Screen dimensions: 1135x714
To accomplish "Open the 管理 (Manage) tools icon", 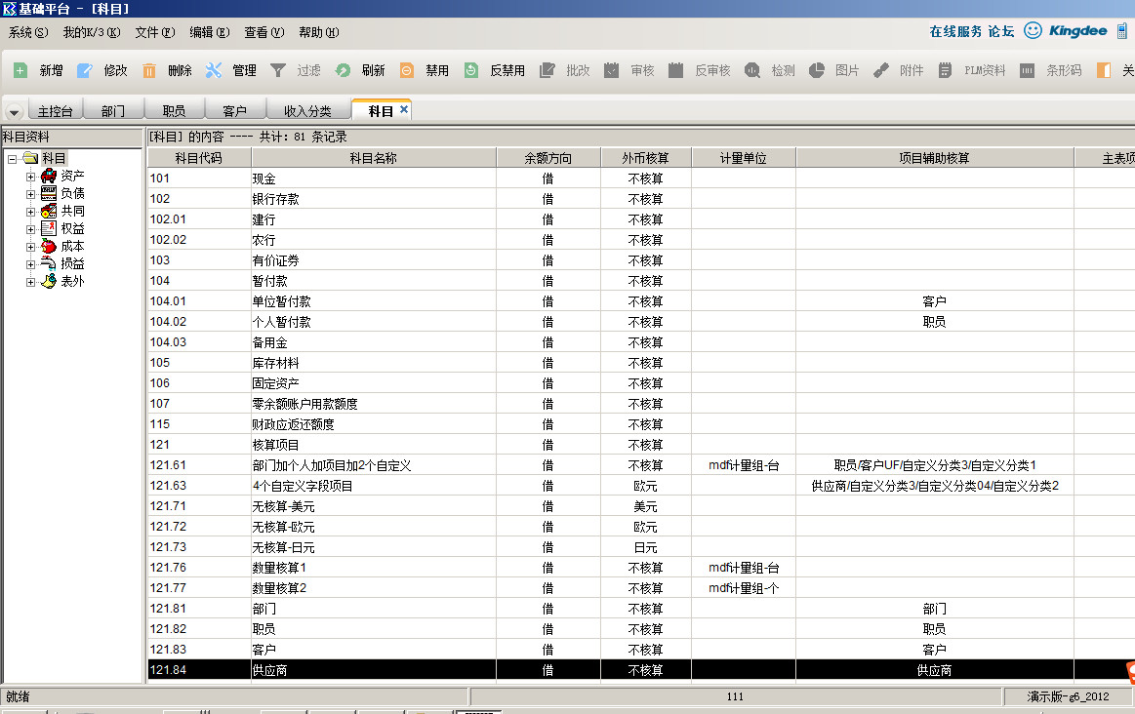I will pos(214,70).
